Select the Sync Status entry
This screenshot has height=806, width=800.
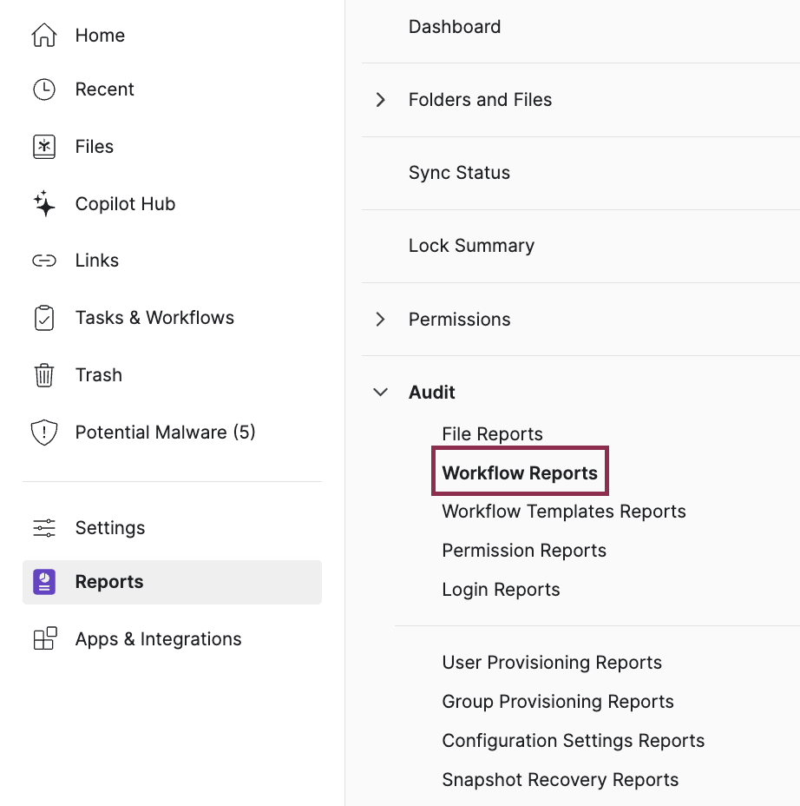tap(459, 172)
